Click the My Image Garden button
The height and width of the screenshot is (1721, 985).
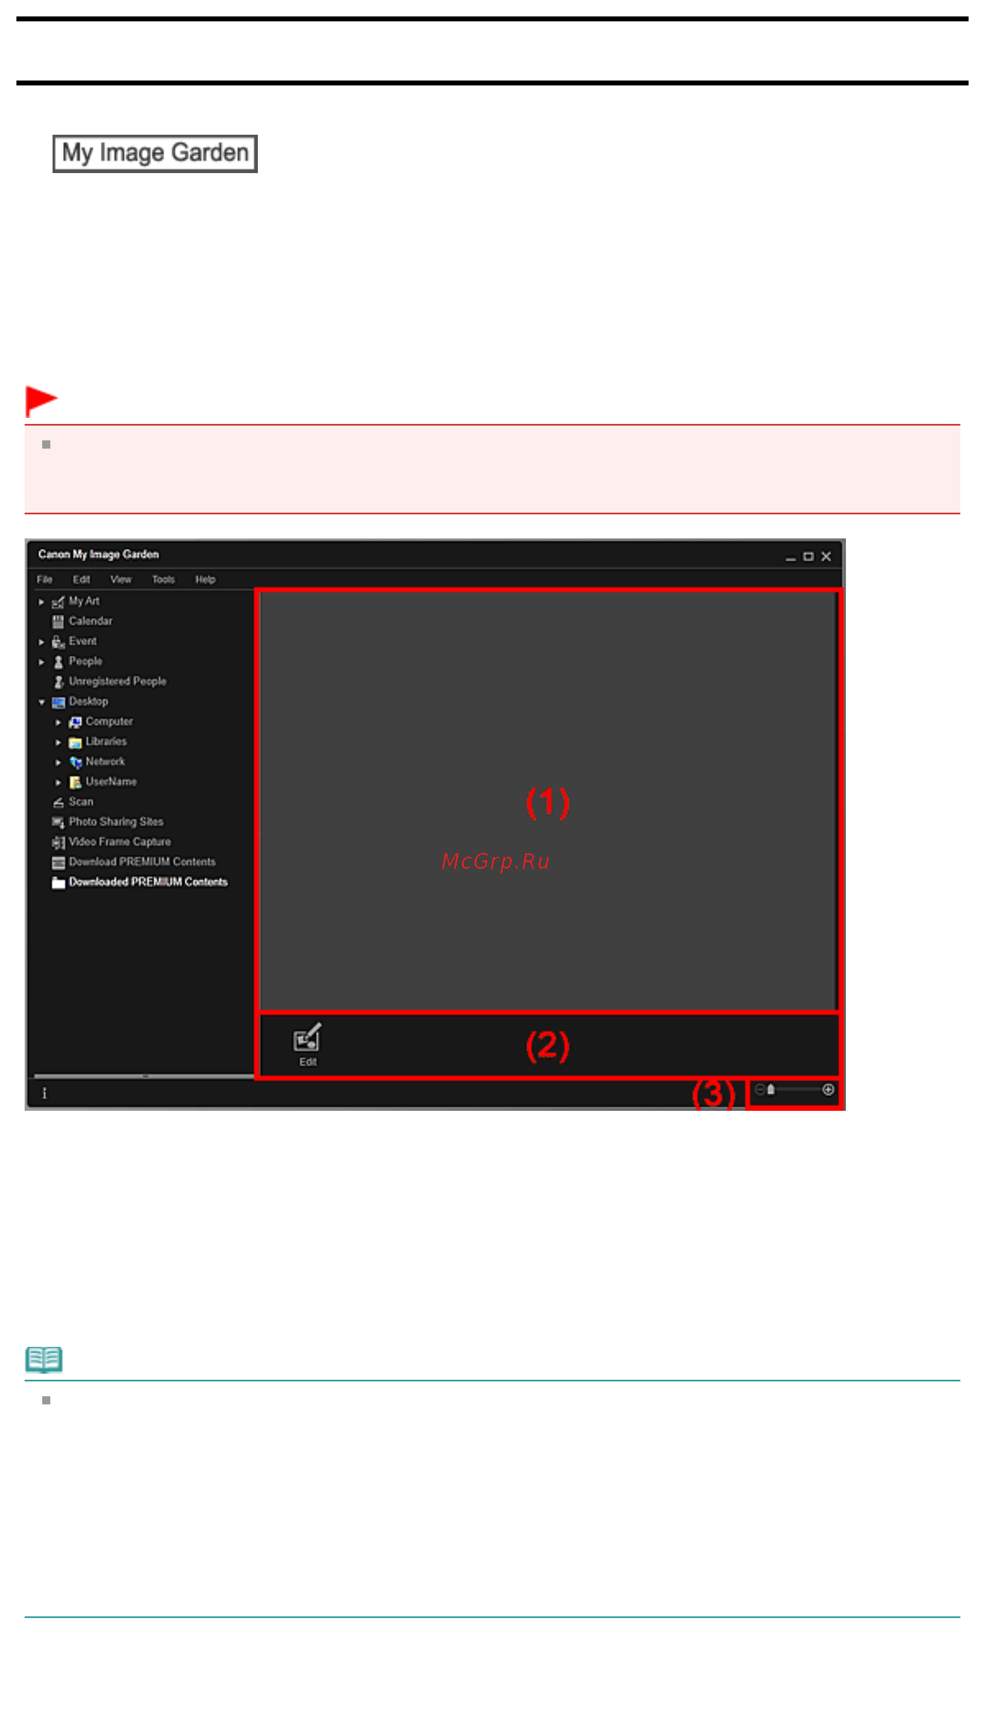tap(155, 153)
